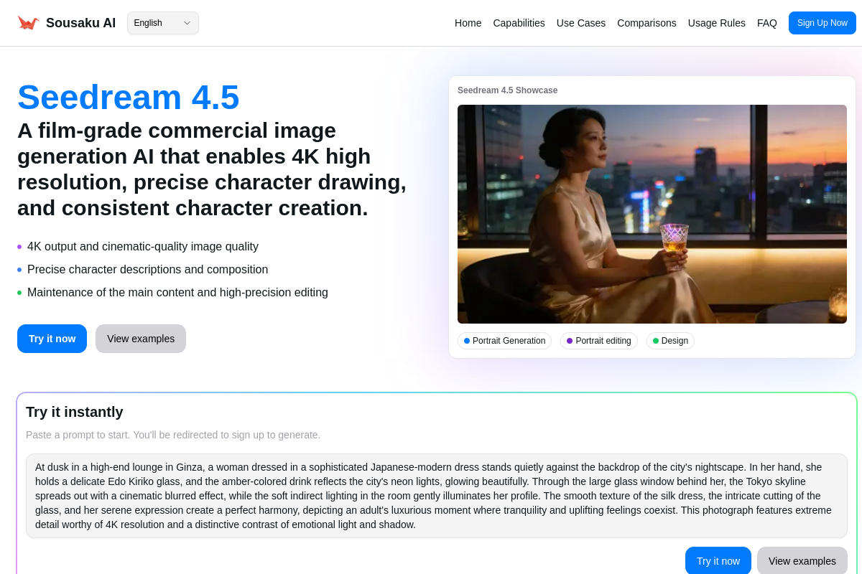Go to the Home nav link
This screenshot has height=574, width=862.
coord(468,23)
